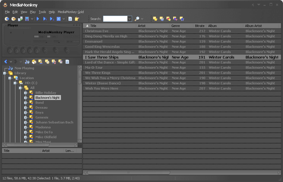Click the yellow tile with gold star icon
Viewport: 283px width, 182px height.
[155, 19]
